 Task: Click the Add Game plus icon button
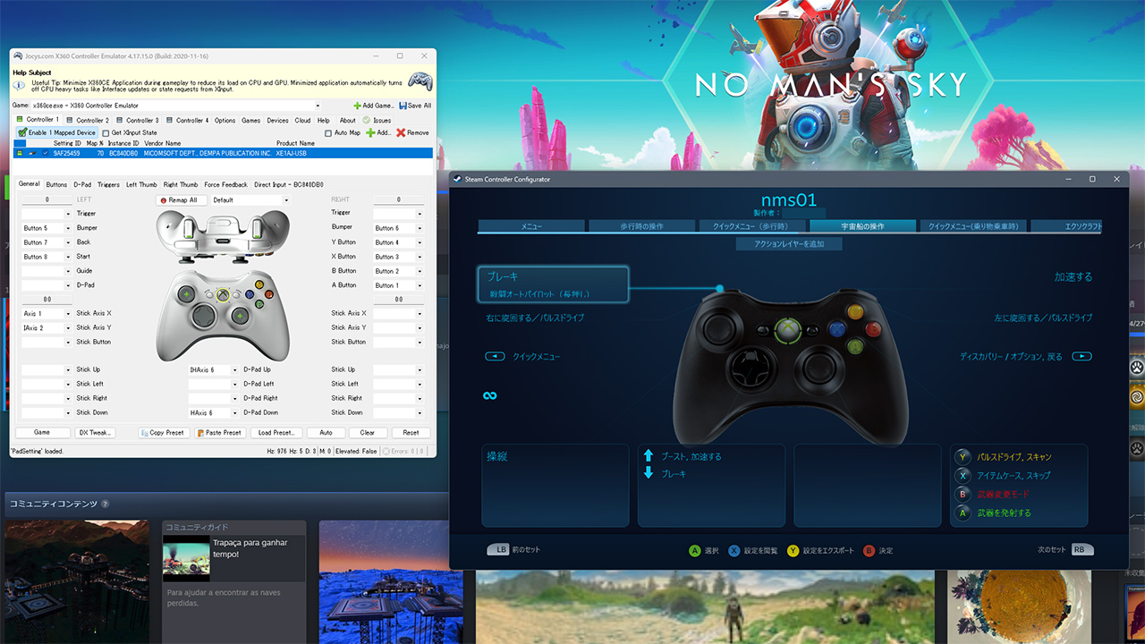(x=357, y=106)
